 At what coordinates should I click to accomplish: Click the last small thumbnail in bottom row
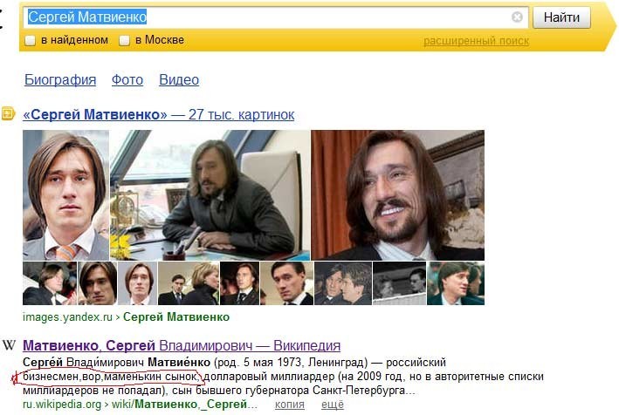pos(456,284)
